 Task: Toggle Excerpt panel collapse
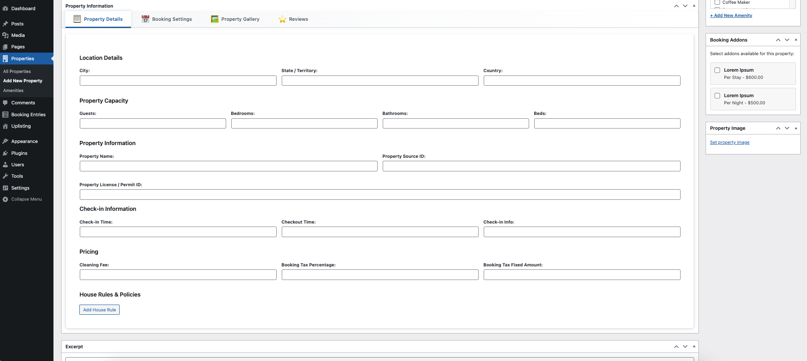click(x=694, y=347)
